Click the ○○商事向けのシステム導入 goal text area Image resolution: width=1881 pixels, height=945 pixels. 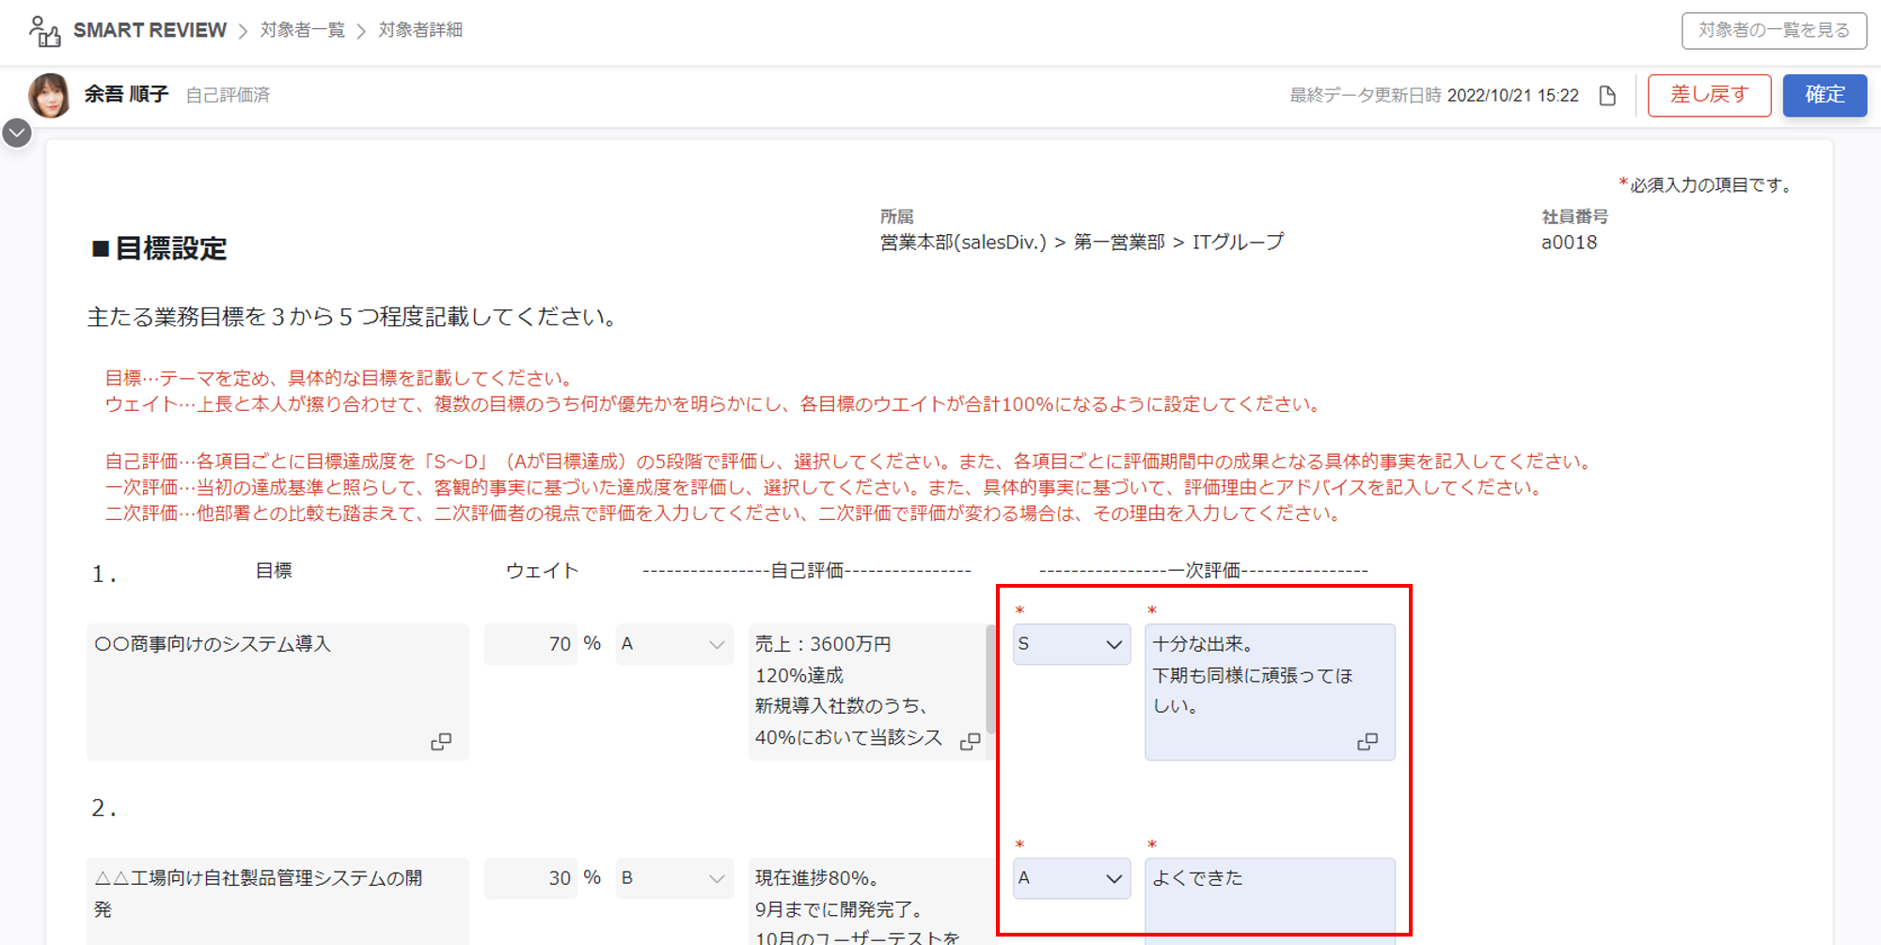277,692
